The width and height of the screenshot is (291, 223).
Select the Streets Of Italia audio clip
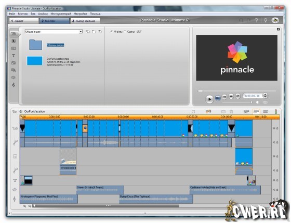click(x=100, y=190)
